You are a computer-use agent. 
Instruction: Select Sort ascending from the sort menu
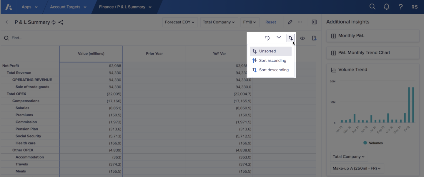coord(272,60)
